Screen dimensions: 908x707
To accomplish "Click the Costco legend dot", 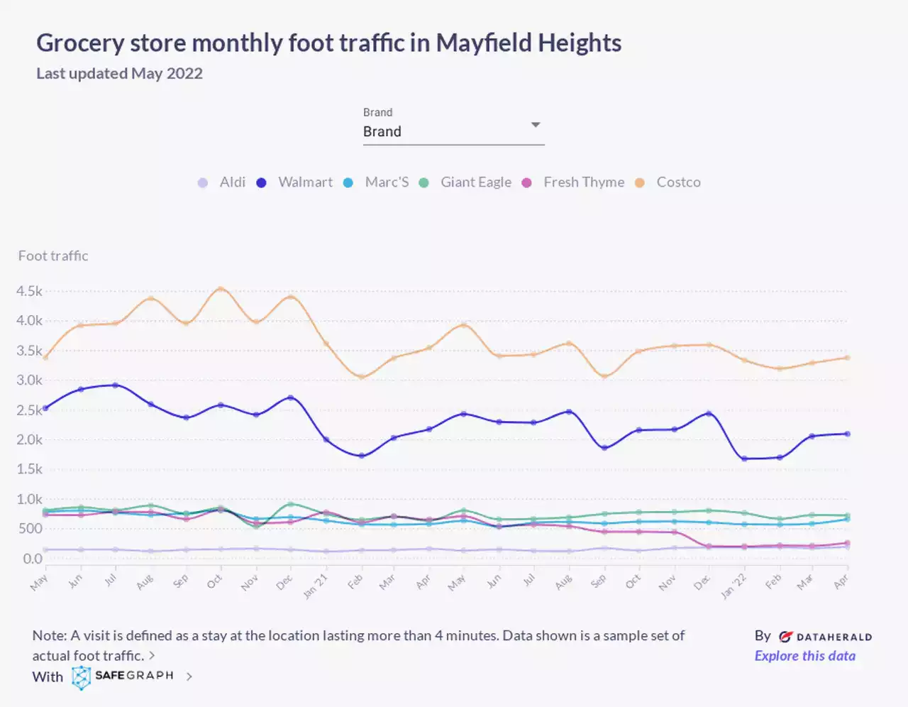I will (640, 182).
